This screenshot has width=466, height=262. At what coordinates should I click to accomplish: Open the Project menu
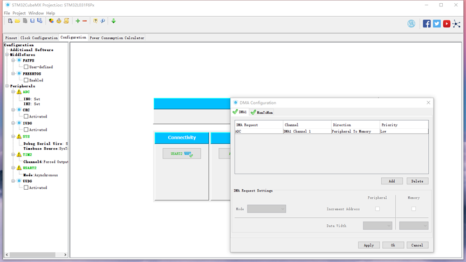coord(19,13)
